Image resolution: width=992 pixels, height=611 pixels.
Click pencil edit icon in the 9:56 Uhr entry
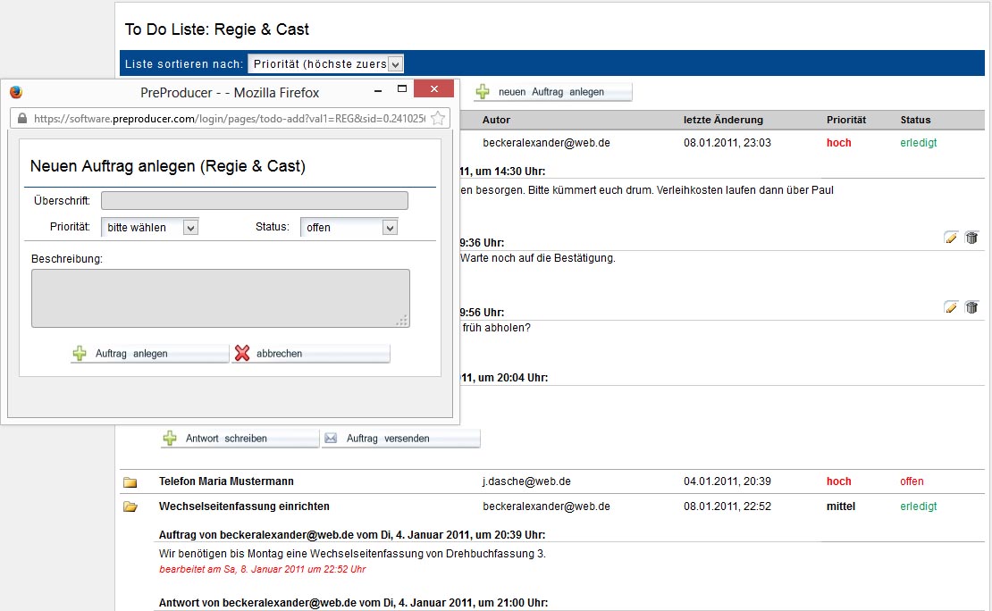951,307
